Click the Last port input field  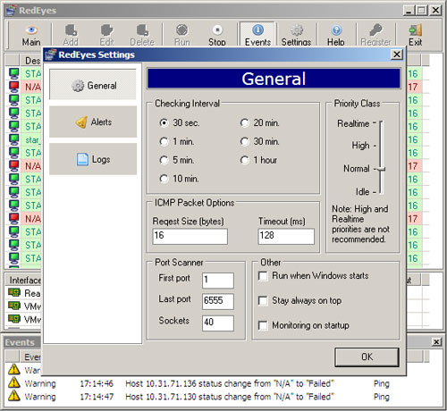coord(218,301)
